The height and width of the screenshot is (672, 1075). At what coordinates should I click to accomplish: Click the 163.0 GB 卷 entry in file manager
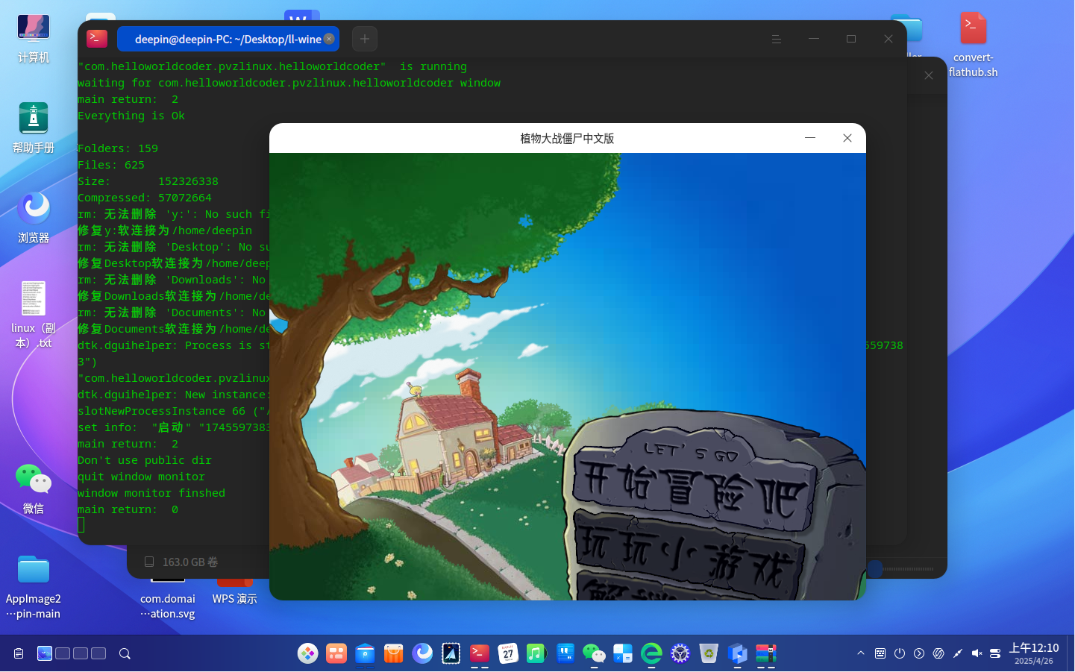click(182, 562)
